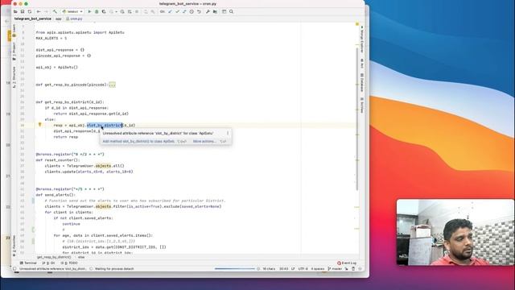Navigate back with left arrow icon
This screenshot has width=515, height=290.
[x=39, y=11]
